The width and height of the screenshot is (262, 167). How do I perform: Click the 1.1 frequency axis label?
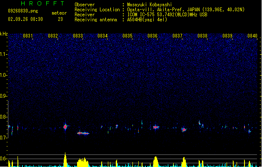coord(3,54)
